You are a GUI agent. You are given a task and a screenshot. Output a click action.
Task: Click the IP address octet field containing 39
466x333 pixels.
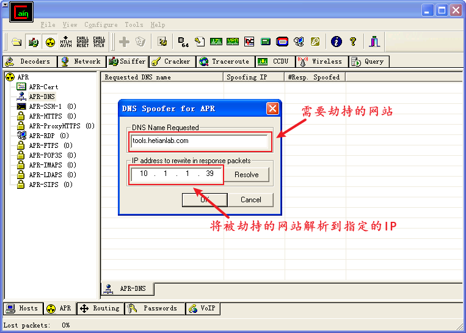(210, 174)
